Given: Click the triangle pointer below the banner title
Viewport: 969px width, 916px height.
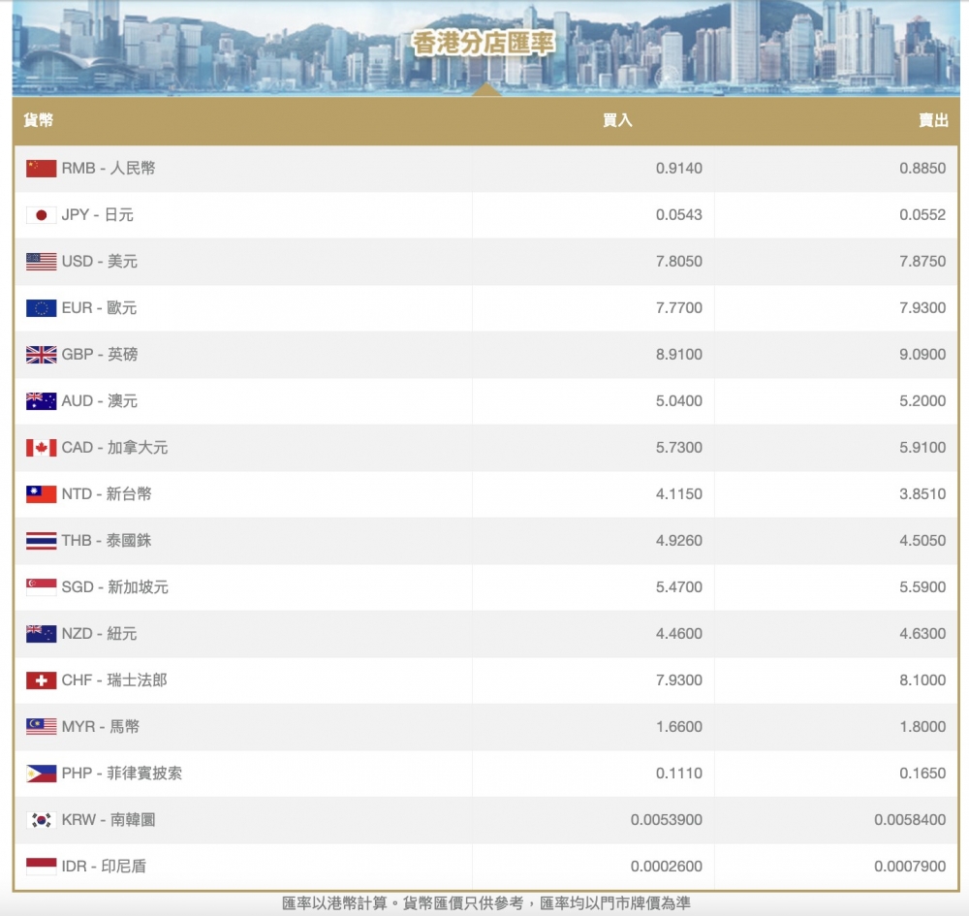Looking at the screenshot, I should pos(485,89).
